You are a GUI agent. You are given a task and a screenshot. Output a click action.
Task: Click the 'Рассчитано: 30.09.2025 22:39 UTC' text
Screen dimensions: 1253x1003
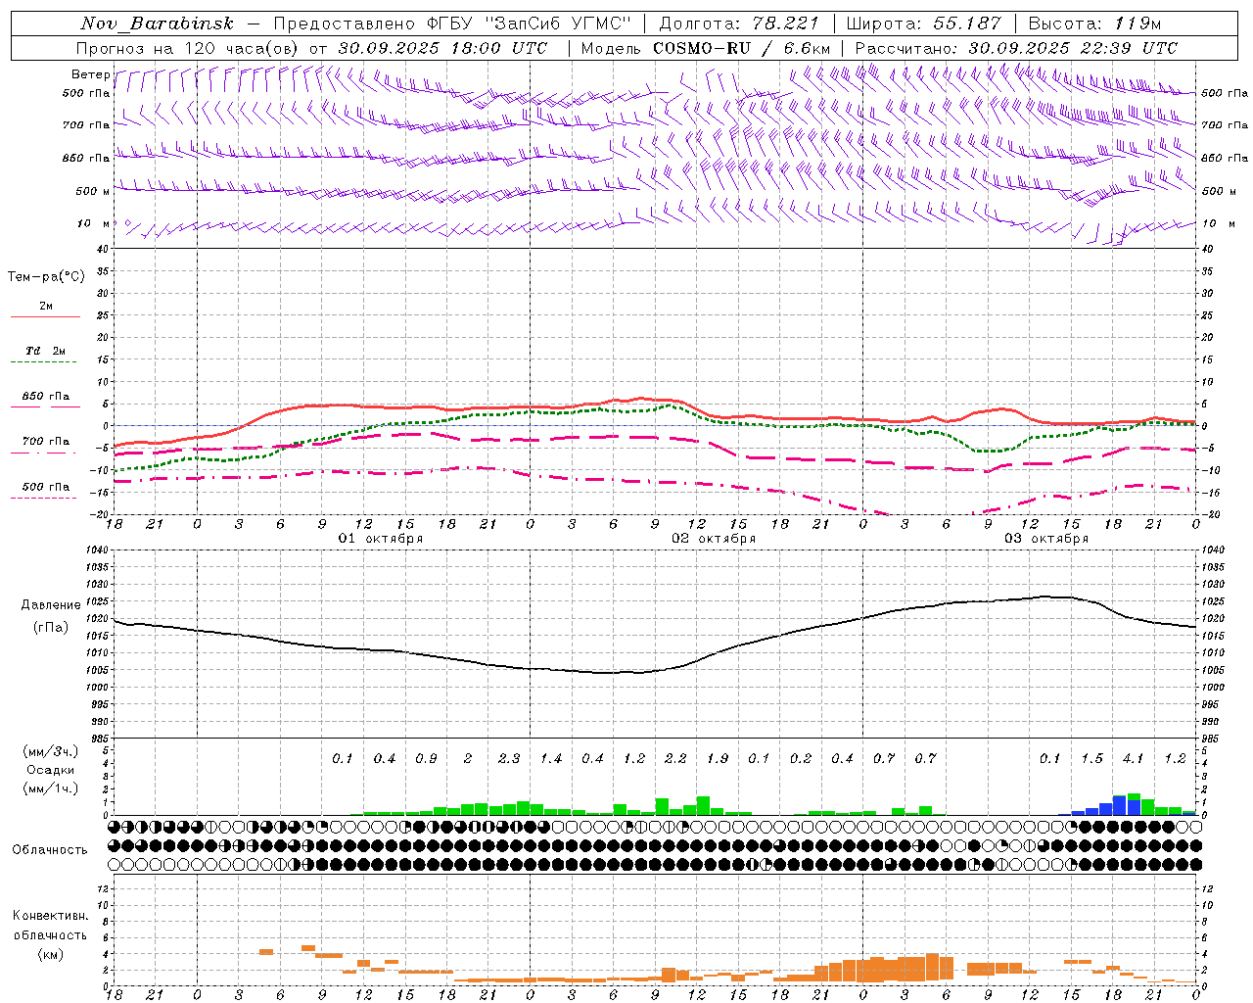click(1016, 48)
